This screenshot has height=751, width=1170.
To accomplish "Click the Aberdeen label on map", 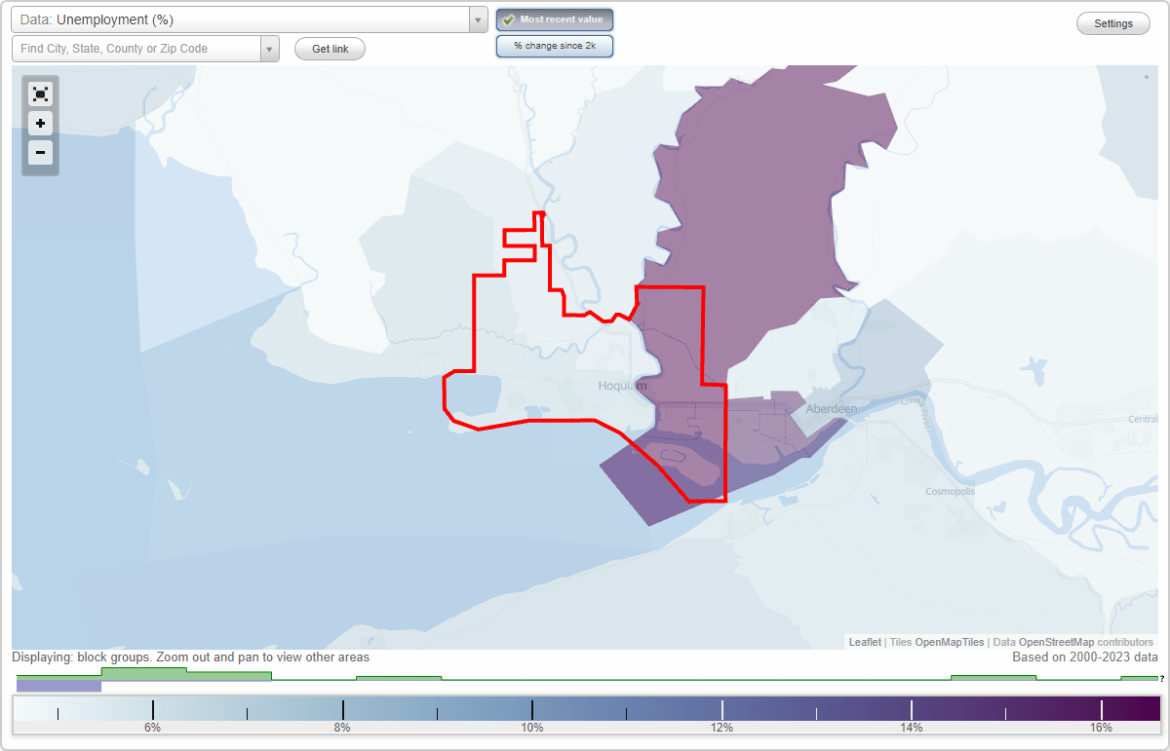I will (x=831, y=409).
